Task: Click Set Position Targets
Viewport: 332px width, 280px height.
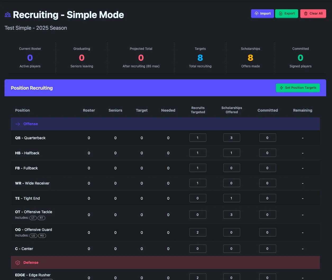Action: coord(298,88)
